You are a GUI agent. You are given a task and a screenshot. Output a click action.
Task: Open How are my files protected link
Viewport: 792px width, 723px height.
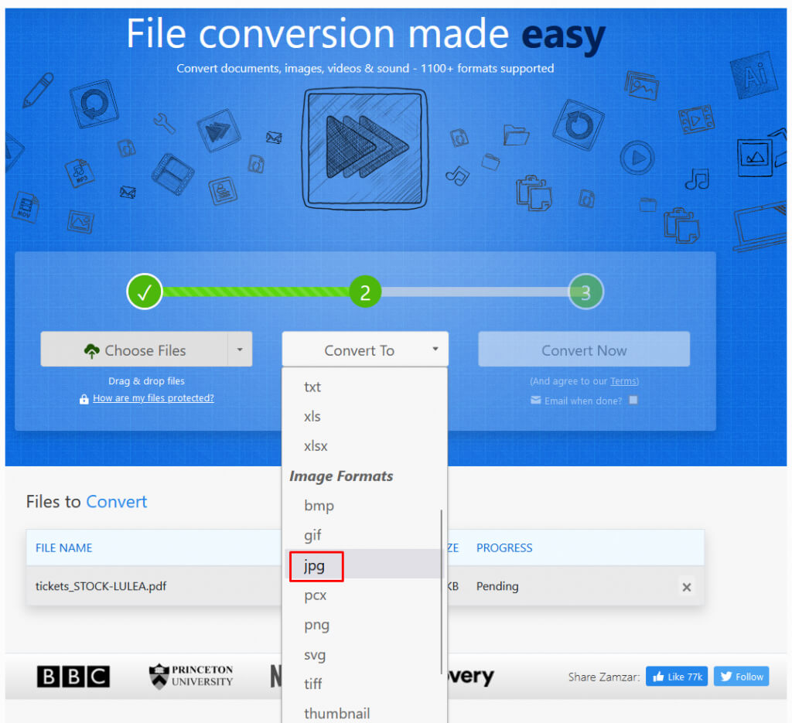[154, 398]
